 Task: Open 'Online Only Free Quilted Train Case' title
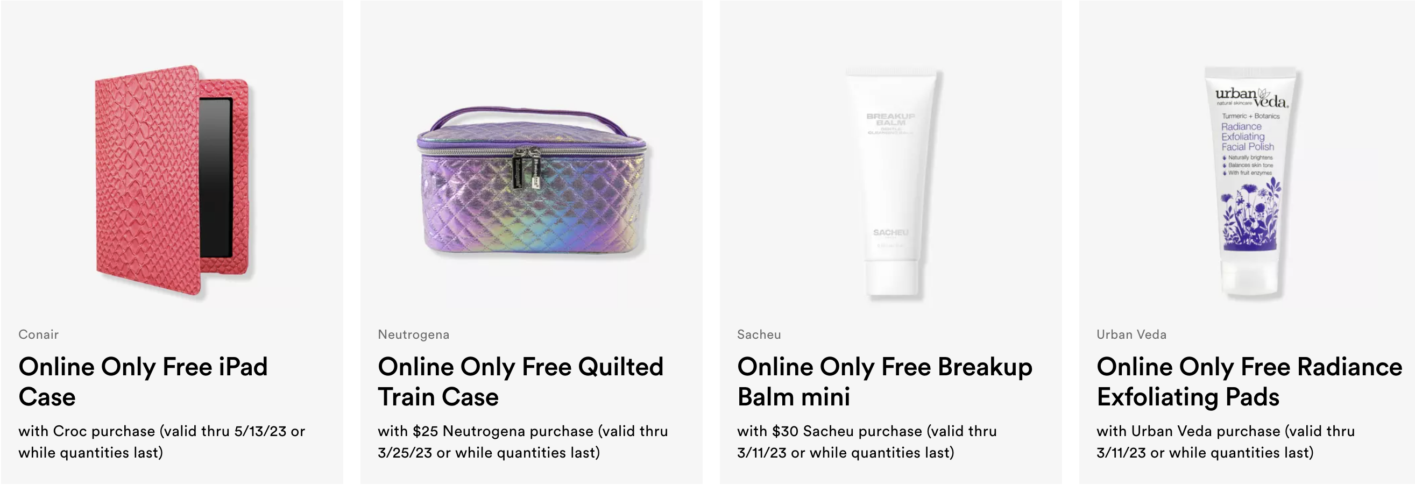point(520,382)
